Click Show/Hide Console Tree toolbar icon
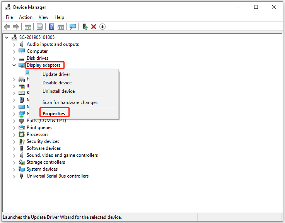The height and width of the screenshot is (223, 285). coord(28,27)
